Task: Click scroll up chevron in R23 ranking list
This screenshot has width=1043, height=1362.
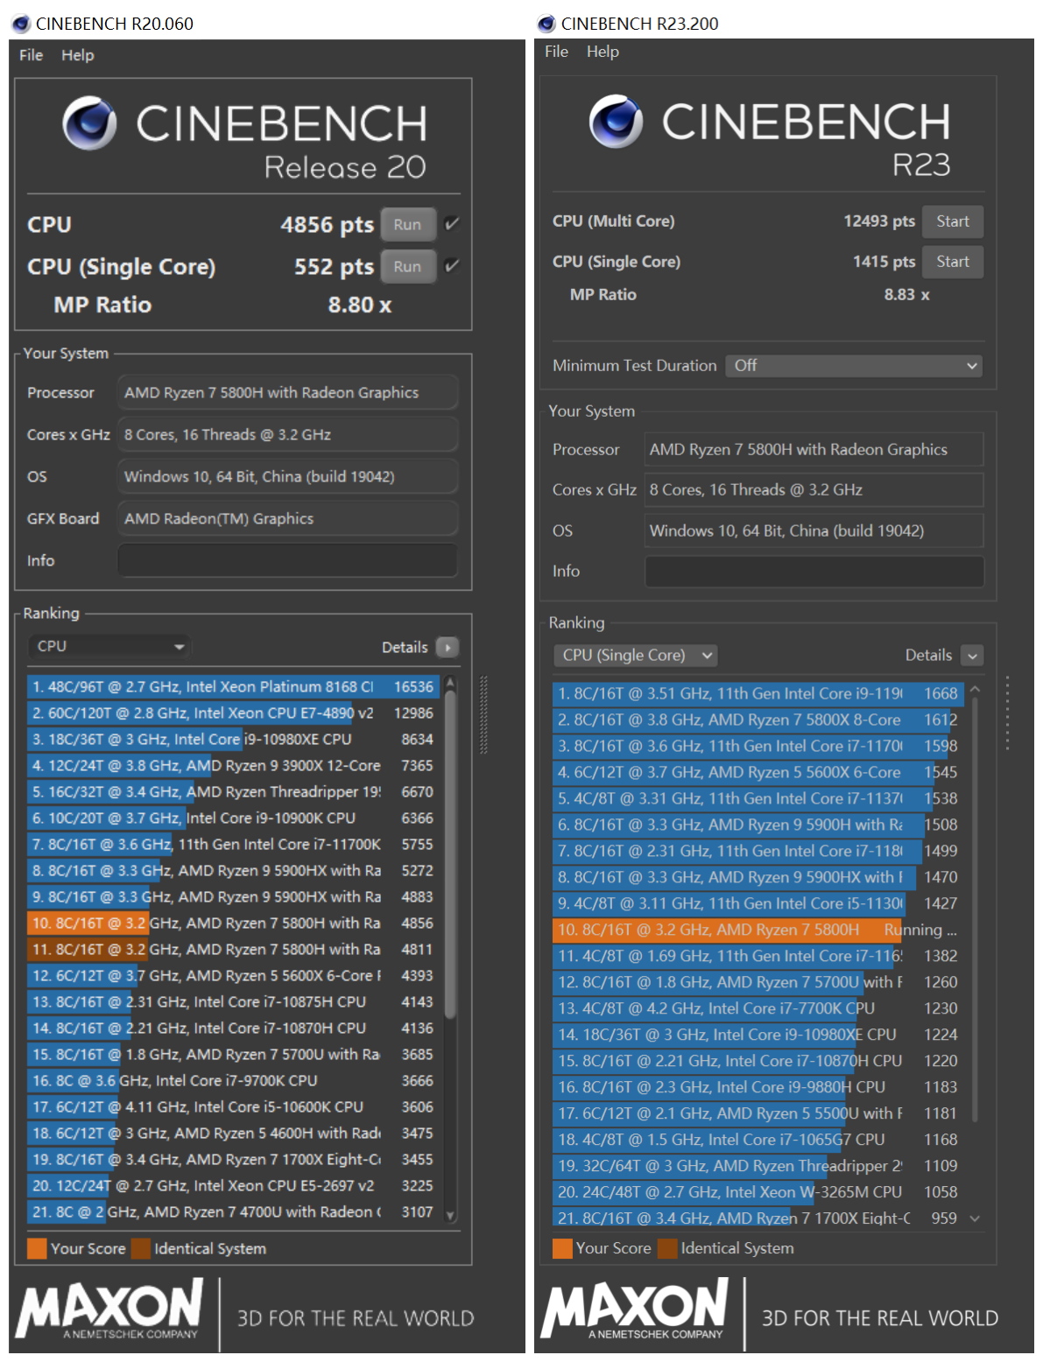Action: coord(975,690)
